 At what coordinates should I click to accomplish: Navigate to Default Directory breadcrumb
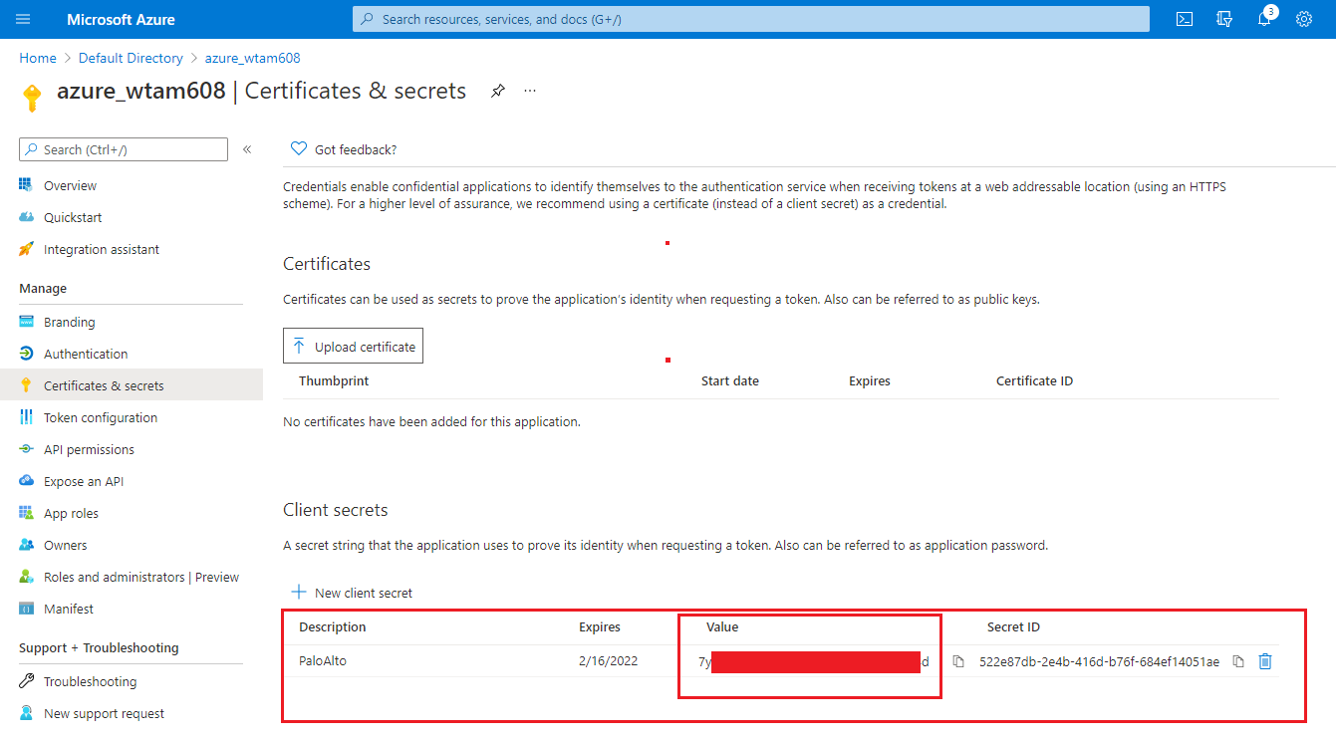coord(131,58)
